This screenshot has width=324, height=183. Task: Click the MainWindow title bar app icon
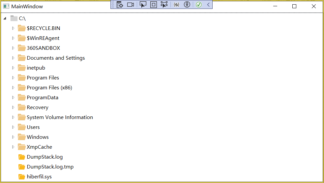[6, 6]
